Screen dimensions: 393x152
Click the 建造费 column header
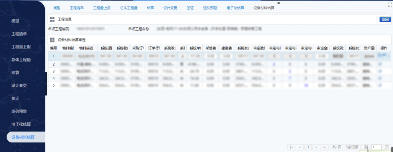point(226,48)
